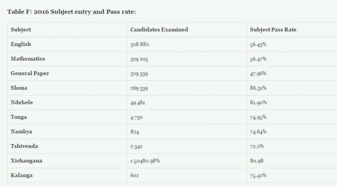Select the Xichangana row label
This screenshot has width=337, height=187.
click(26, 161)
